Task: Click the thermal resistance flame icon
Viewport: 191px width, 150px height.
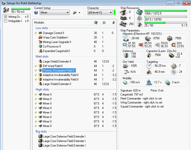Action: [141, 45]
